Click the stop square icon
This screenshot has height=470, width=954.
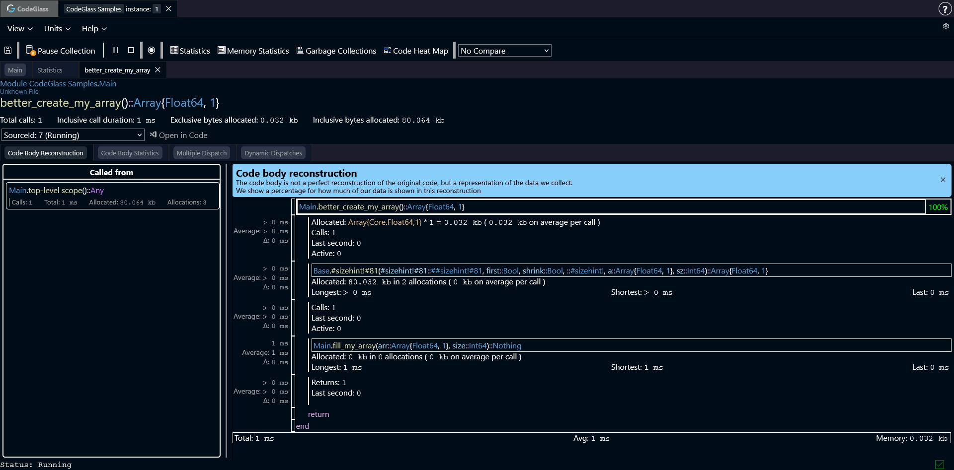131,50
